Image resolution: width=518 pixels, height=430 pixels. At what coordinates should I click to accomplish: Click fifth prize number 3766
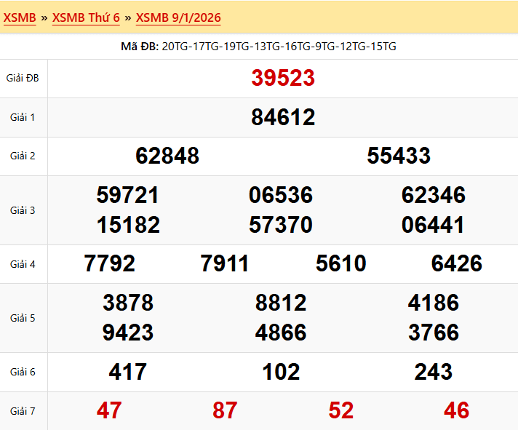point(434,333)
